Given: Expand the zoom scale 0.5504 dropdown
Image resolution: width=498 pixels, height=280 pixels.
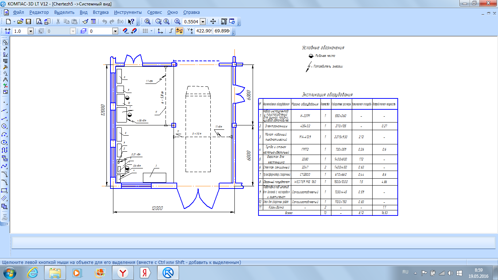Looking at the screenshot, I should 203,22.
